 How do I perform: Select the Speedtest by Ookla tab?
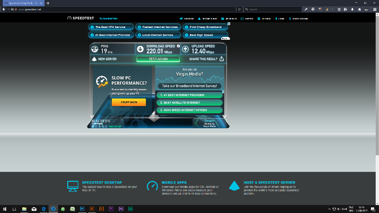(x=23, y=3)
